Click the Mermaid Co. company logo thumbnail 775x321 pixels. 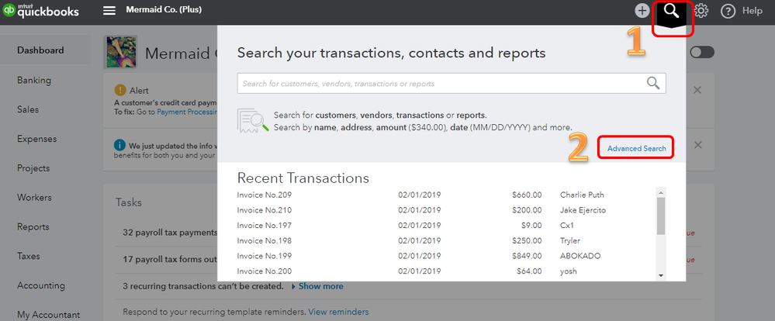[x=120, y=52]
